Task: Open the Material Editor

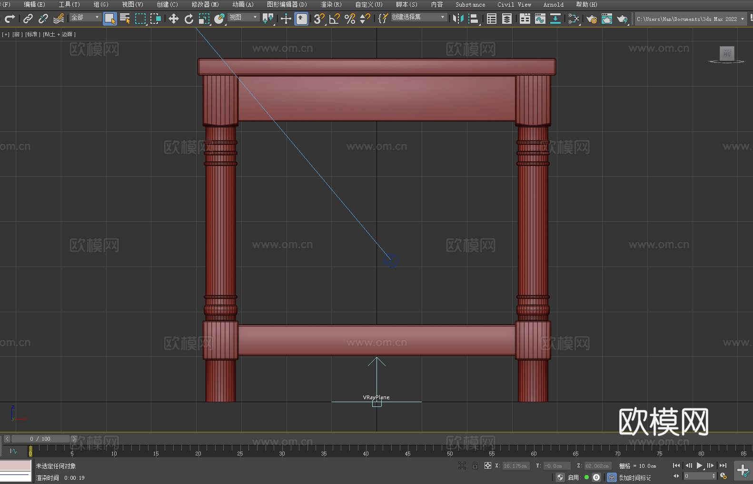Action: (574, 19)
